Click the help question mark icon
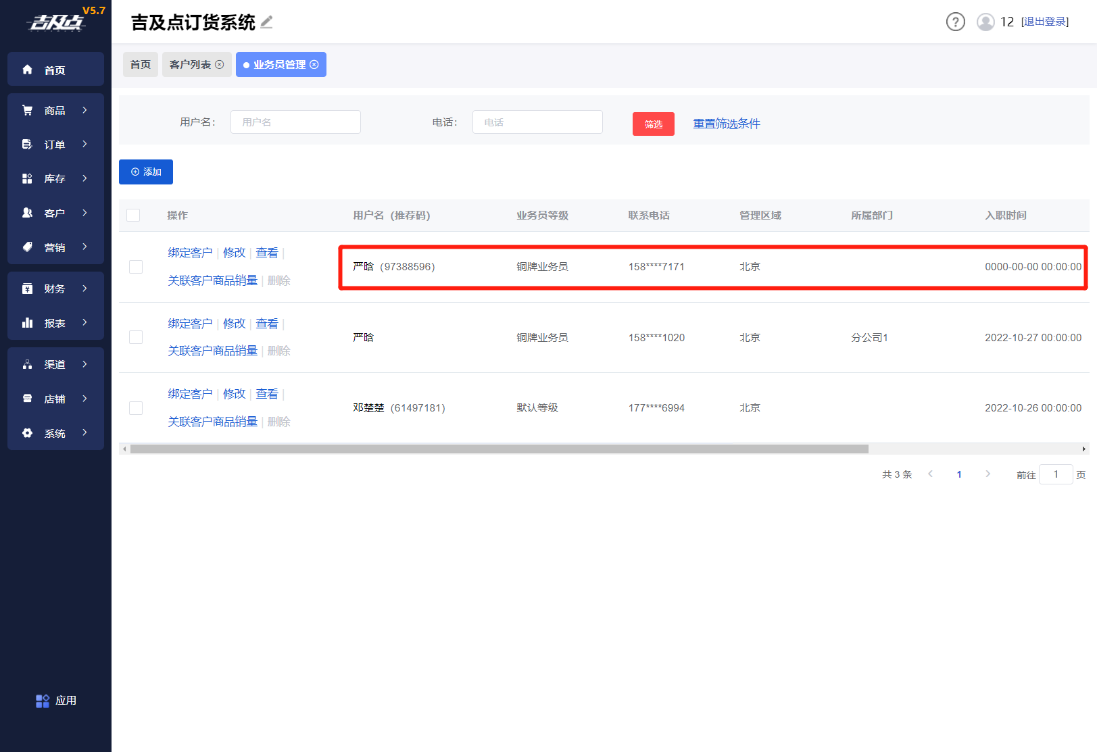The image size is (1097, 752). (955, 22)
